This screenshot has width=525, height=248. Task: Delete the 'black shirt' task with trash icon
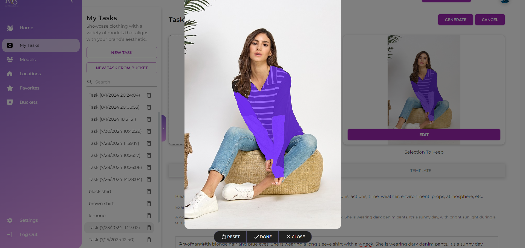coord(149,192)
